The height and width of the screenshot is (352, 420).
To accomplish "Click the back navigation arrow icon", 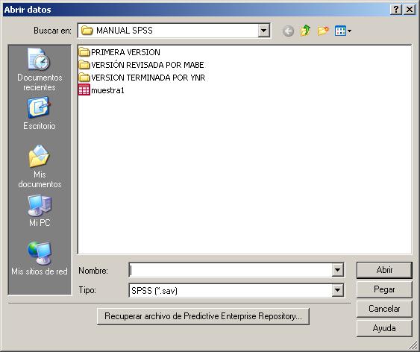I will 288,31.
